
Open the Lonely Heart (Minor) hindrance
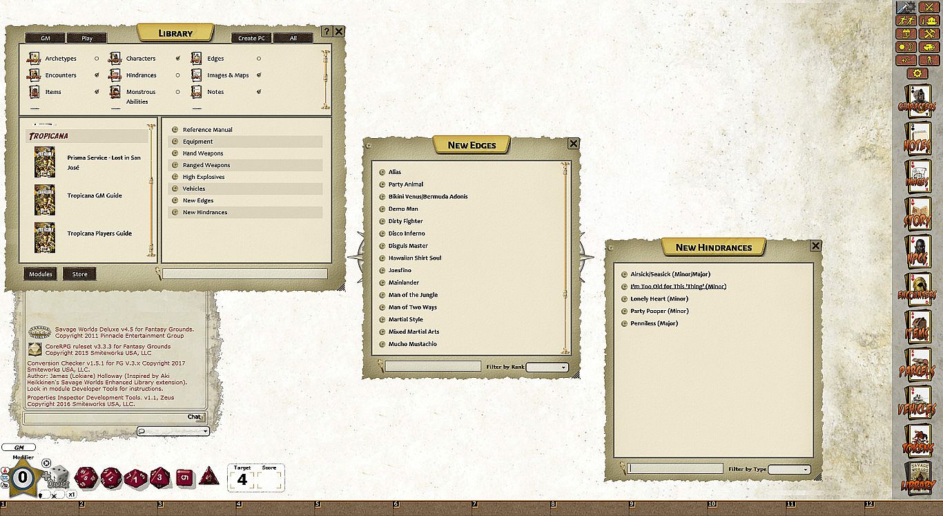659,299
